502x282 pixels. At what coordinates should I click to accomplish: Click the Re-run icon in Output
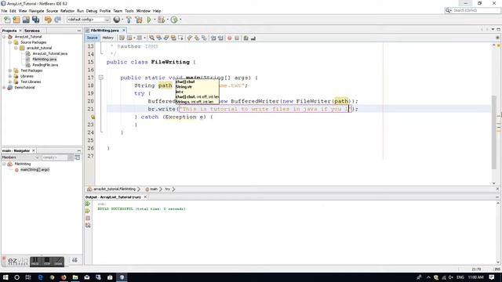88,204
